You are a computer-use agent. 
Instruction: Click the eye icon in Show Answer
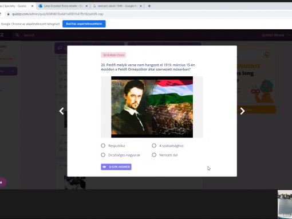tap(104, 167)
